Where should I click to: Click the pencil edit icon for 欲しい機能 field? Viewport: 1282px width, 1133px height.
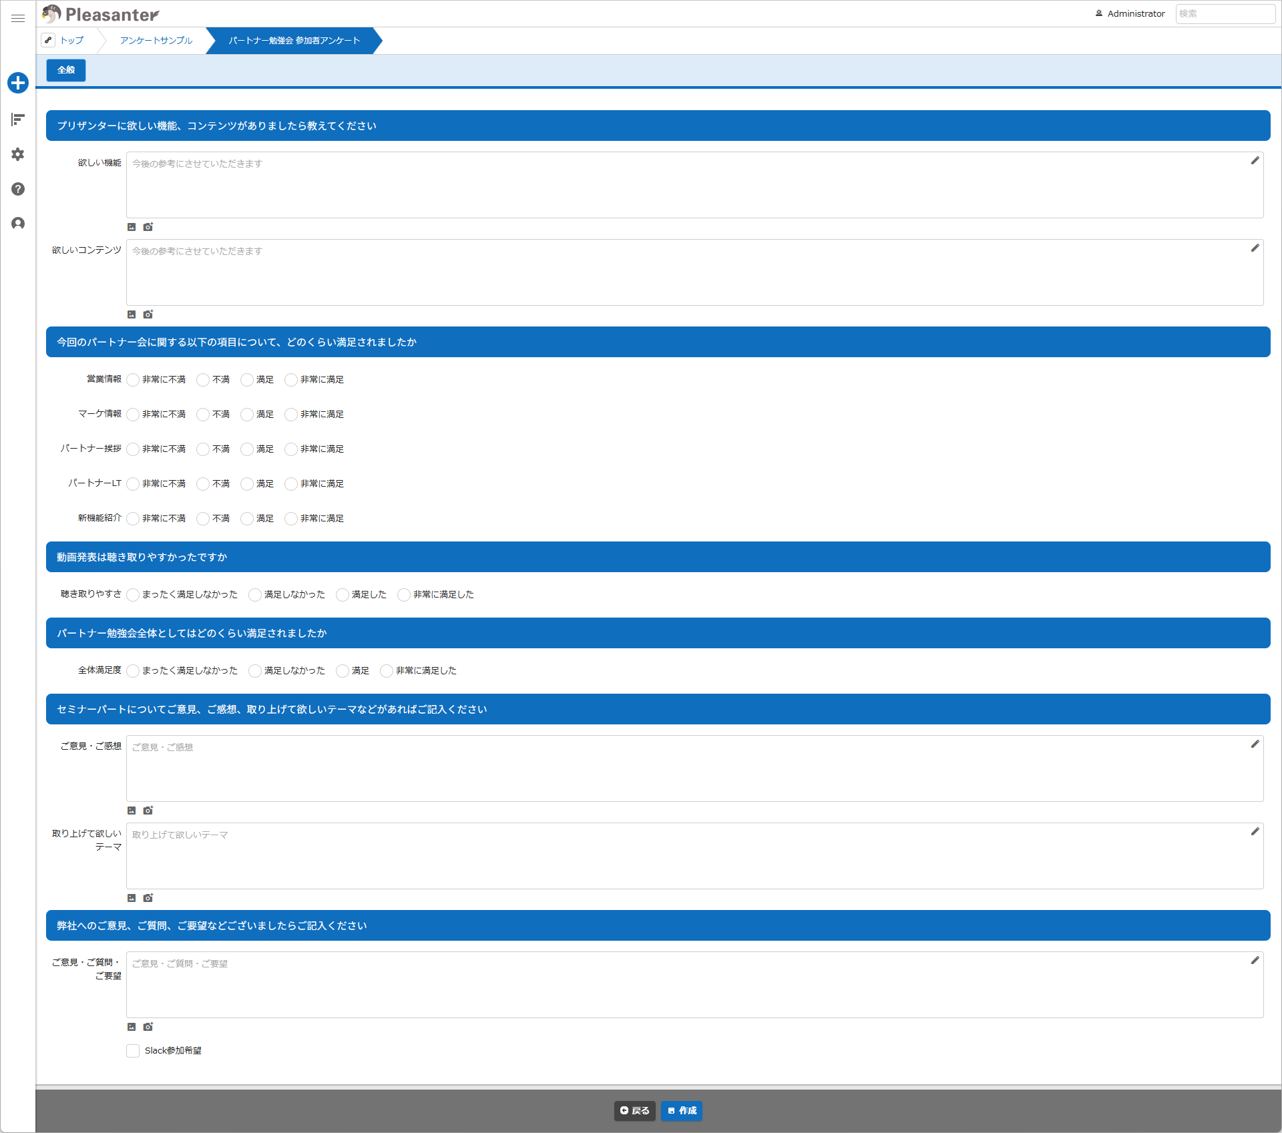tap(1255, 160)
